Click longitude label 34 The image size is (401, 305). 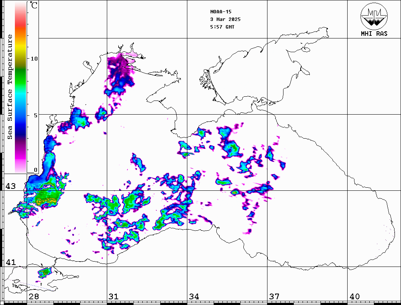click(194, 296)
